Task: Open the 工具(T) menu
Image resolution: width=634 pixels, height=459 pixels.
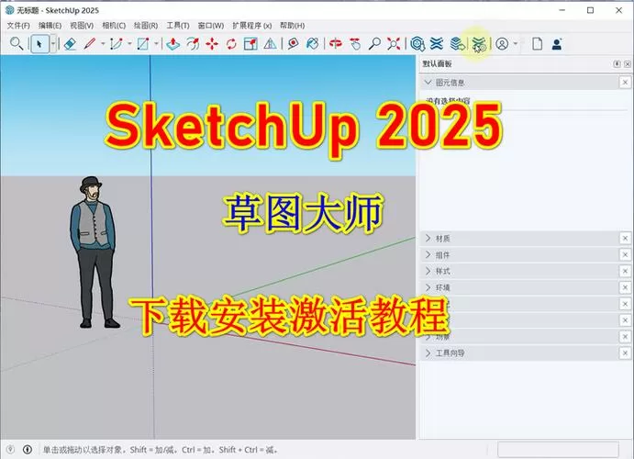Action: coord(178,26)
